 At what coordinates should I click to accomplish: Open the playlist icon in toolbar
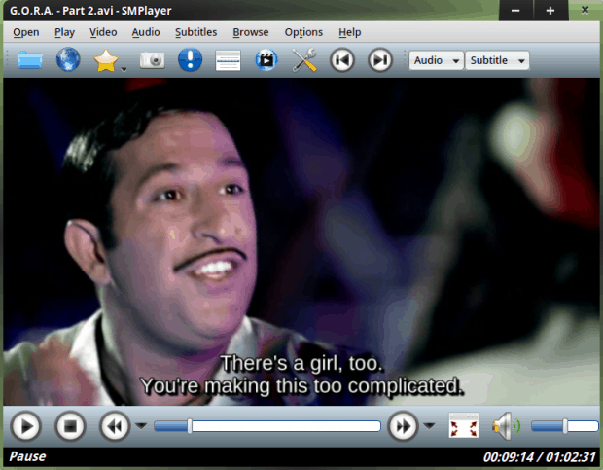228,60
